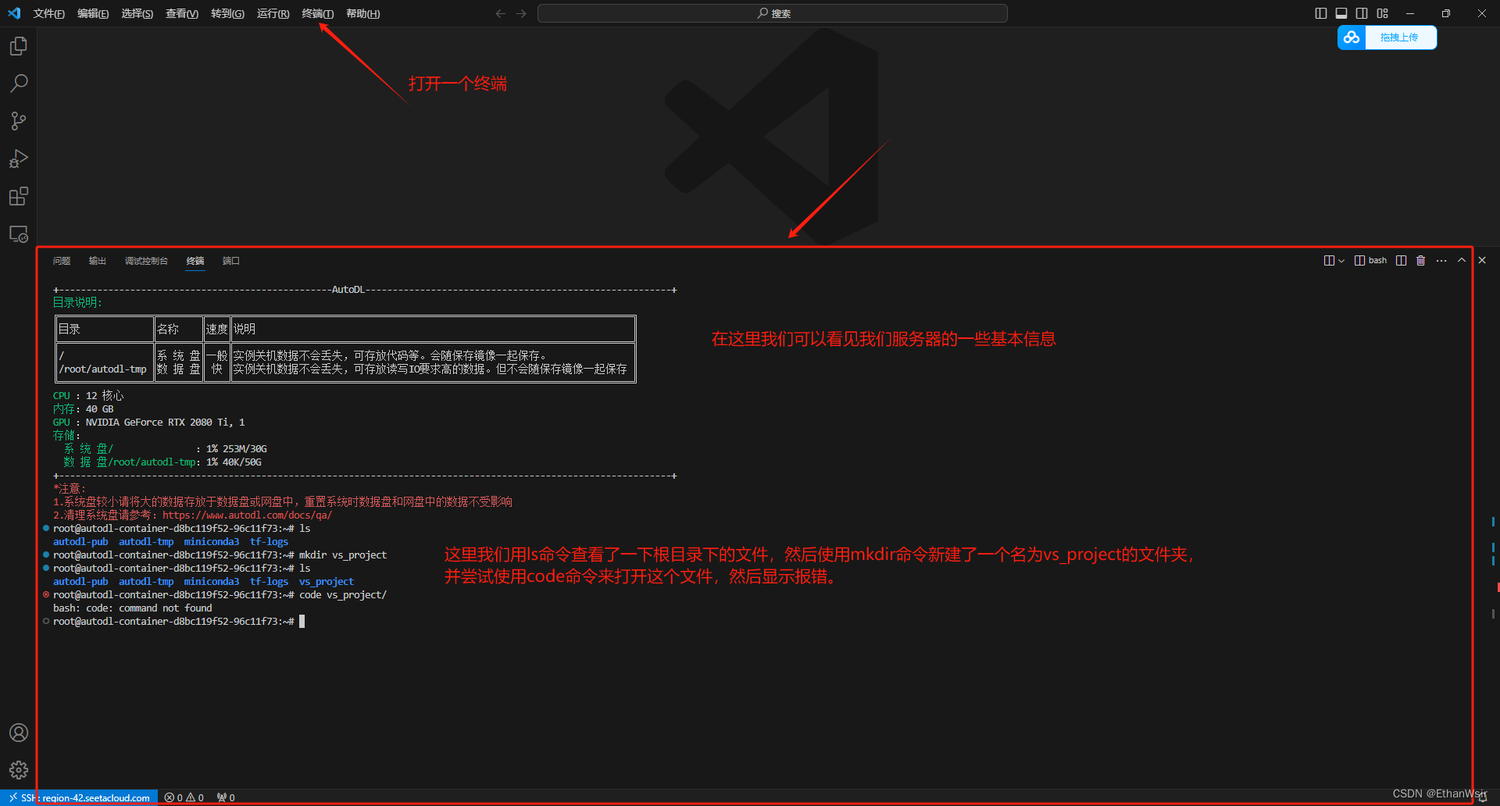Screen dimensions: 1500x806
Task: Click the 'NVIDIA GeForce RTX 2080 Ti' text
Action: [x=159, y=423]
